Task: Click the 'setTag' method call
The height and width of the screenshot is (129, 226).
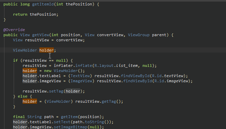Action: [56, 91]
